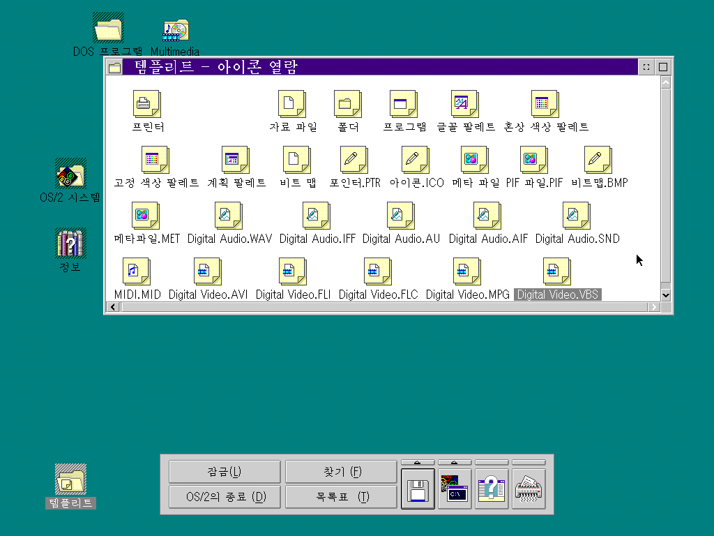Select the Digital Video.FLC template icon
This screenshot has width=714, height=536.
click(x=377, y=271)
